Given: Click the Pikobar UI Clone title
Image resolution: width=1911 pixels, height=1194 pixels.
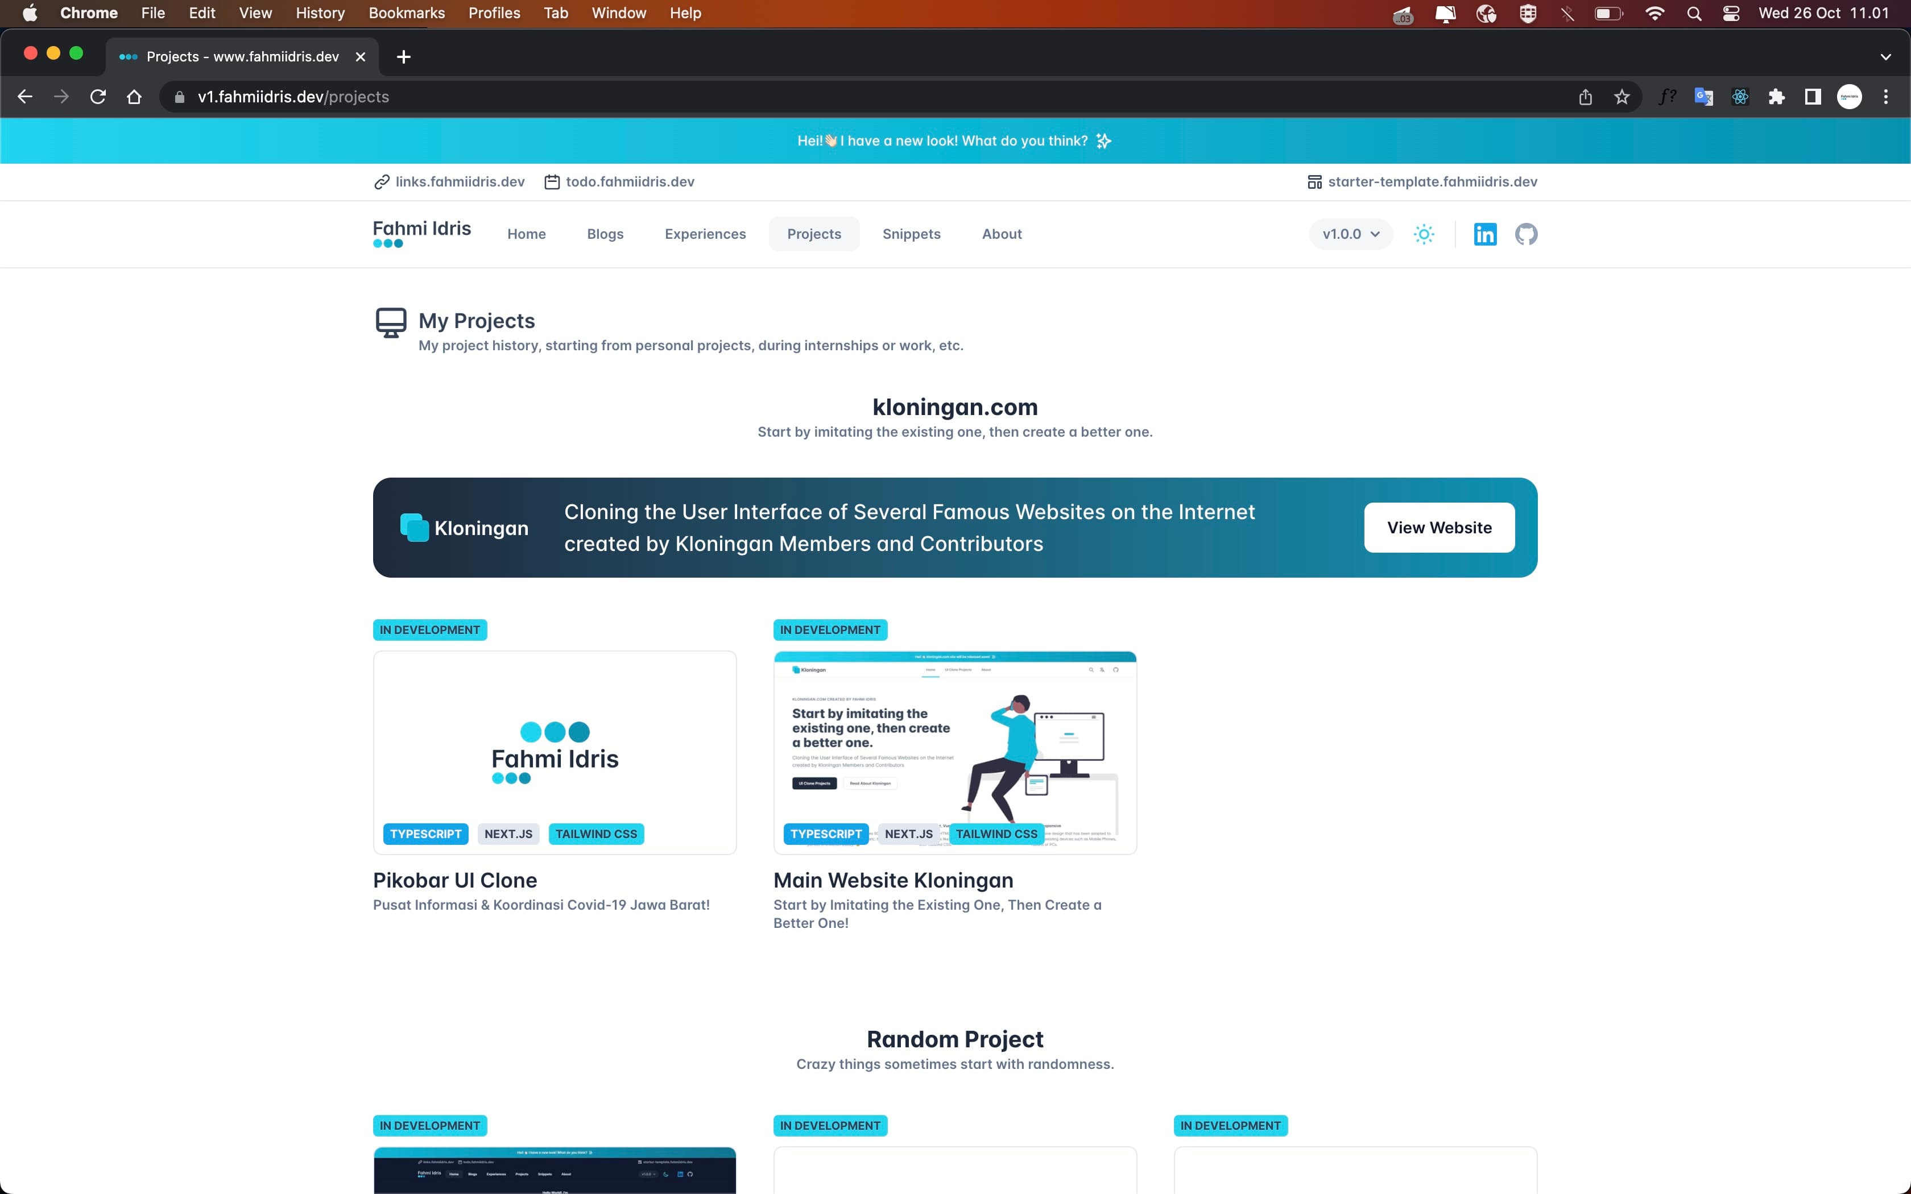Looking at the screenshot, I should pos(455,880).
